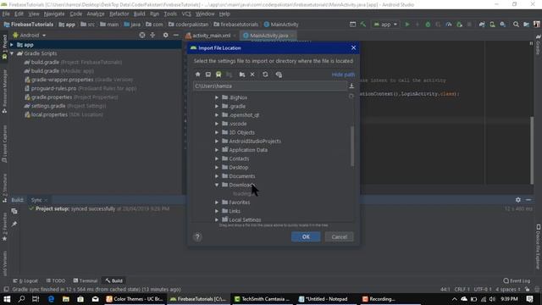Select Documents folder in dialog tree

click(242, 176)
